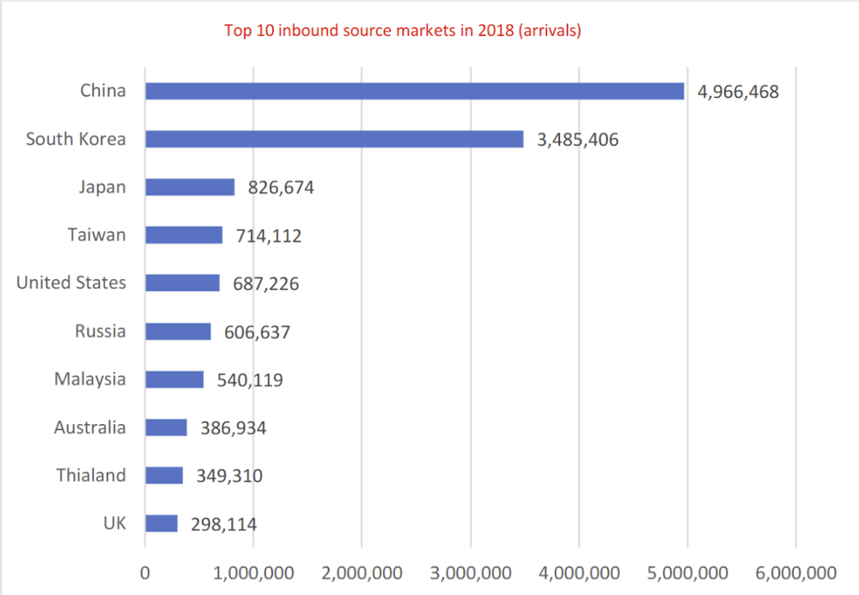Select the data label 298,114

pos(223,525)
